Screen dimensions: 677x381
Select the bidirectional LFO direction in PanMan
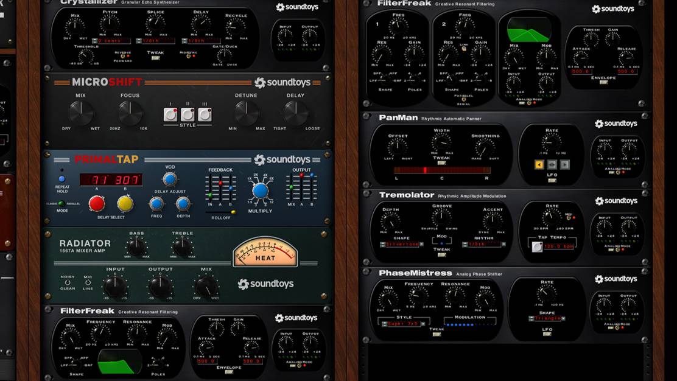coord(552,164)
